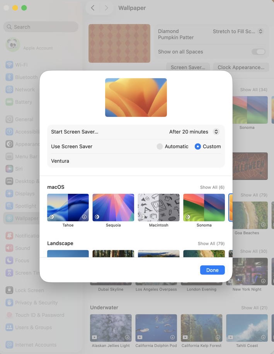Select the Automatic screen saver option
This screenshot has height=354, width=274.
tap(160, 147)
